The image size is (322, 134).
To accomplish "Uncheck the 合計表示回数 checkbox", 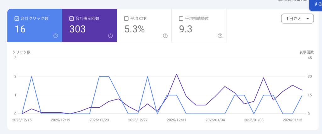I will 71,19.
